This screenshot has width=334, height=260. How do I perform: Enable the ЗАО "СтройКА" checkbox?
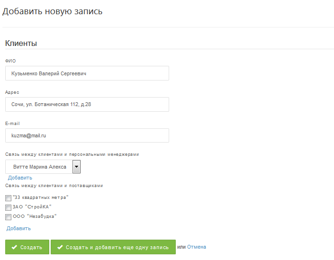8,207
